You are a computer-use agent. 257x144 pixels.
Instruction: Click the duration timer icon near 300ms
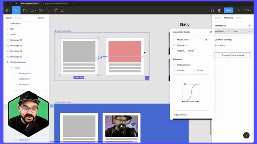194,70
